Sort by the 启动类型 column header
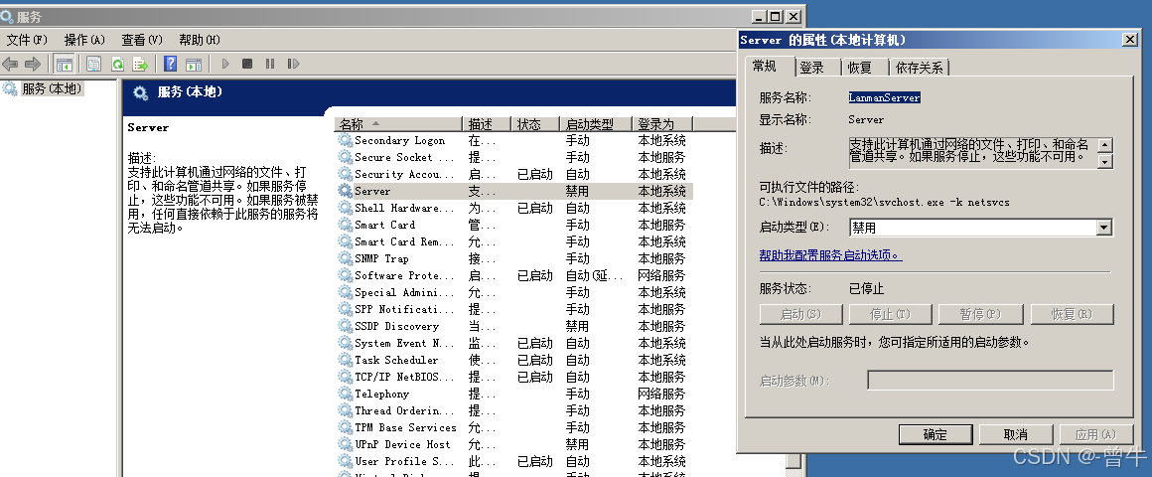The height and width of the screenshot is (477, 1152). [595, 124]
